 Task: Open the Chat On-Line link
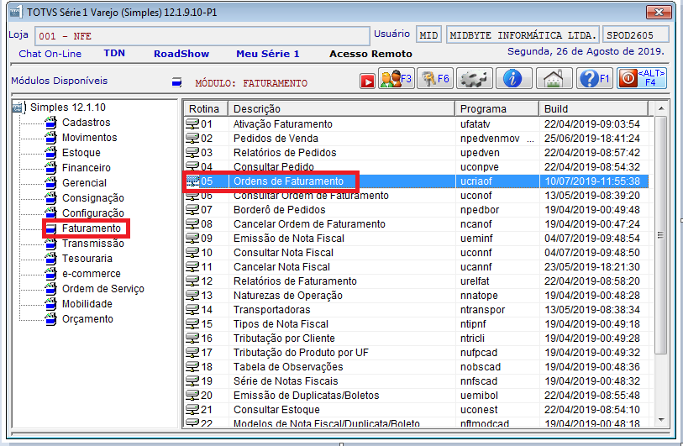click(50, 54)
